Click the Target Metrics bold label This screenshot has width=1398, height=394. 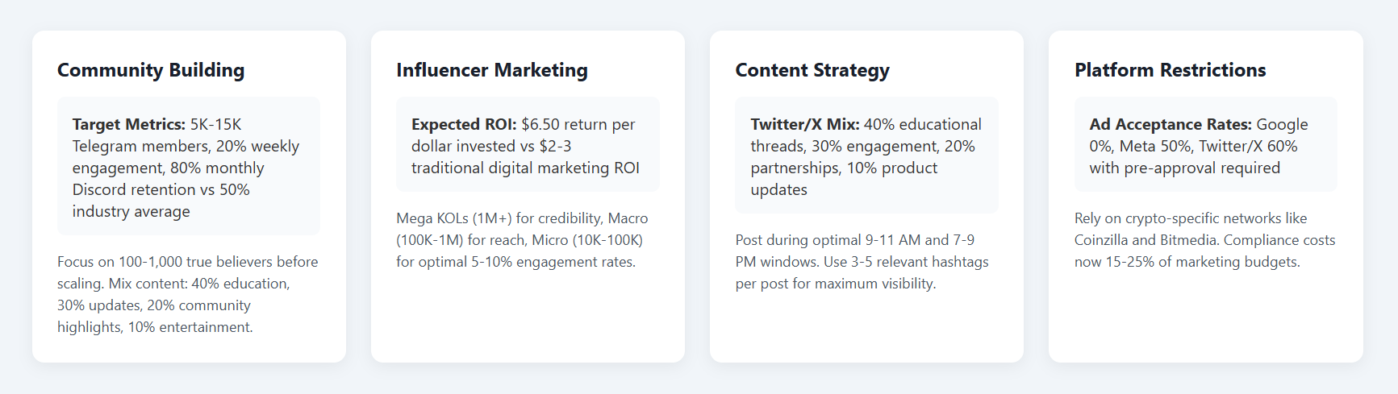(129, 124)
